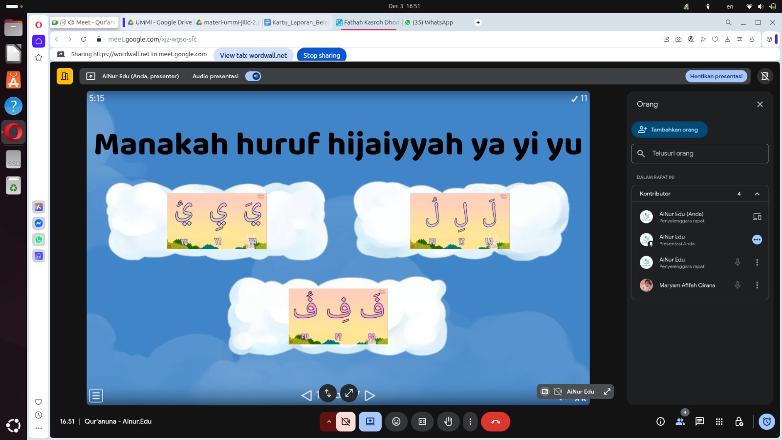Switch to the UMMI - Google Drive tab
This screenshot has width=782, height=440.
click(x=160, y=22)
